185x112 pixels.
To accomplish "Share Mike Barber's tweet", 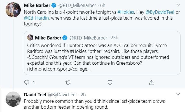I will click(x=152, y=83).
